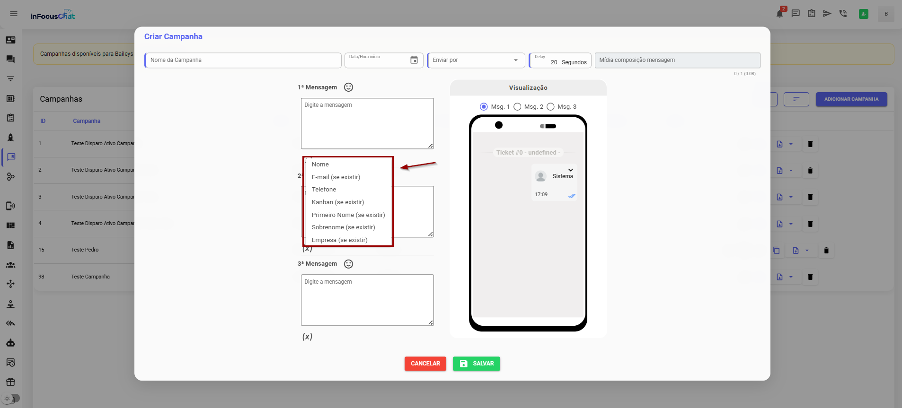902x408 pixels.
Task: Open emoji picker for 3ª Mensagem
Action: coord(348,264)
